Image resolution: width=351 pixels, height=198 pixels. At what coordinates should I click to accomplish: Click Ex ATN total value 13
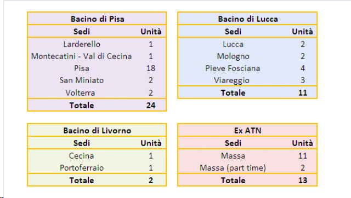click(x=303, y=180)
